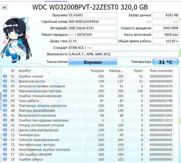Select the Переназначенные сектора attribute row

87,91
